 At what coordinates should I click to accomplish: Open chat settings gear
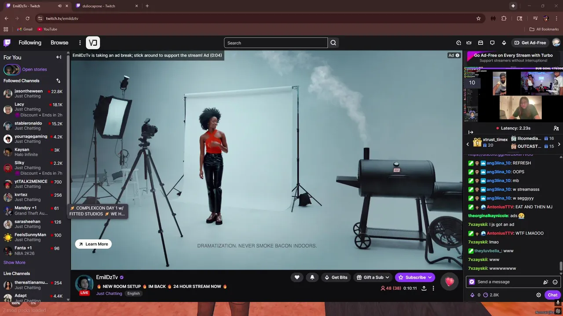(x=538, y=295)
